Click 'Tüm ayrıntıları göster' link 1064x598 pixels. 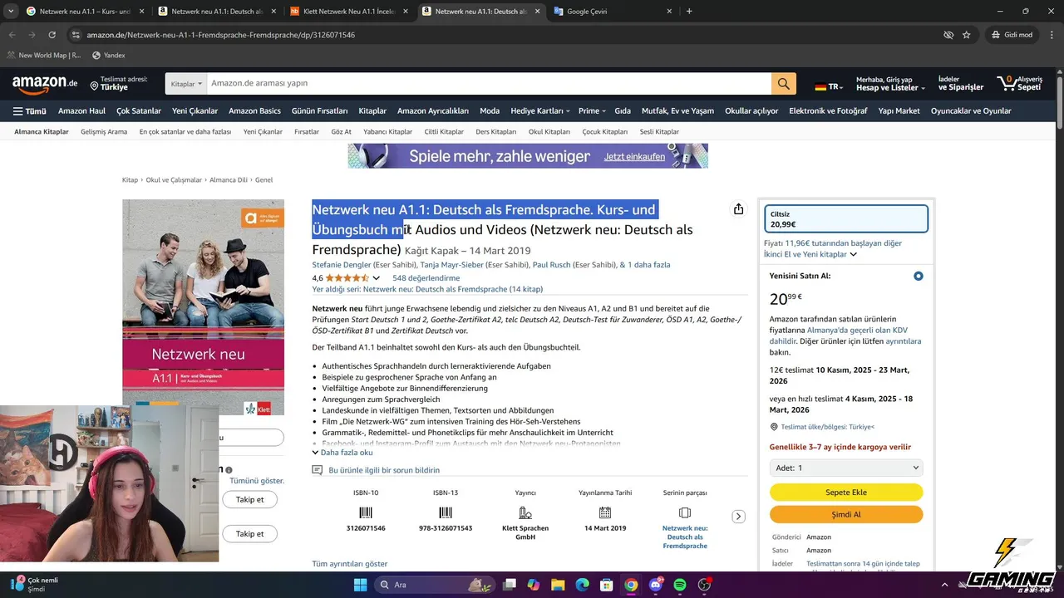click(350, 564)
